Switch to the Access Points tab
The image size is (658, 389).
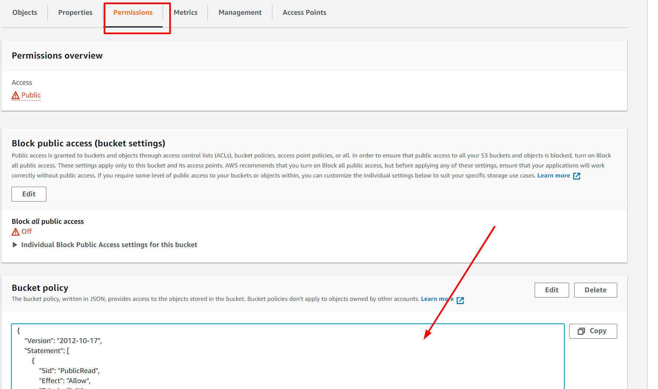(x=304, y=13)
